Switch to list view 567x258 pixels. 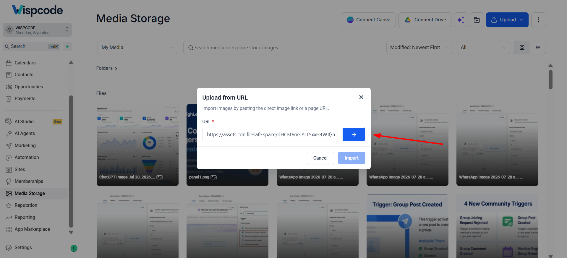538,48
